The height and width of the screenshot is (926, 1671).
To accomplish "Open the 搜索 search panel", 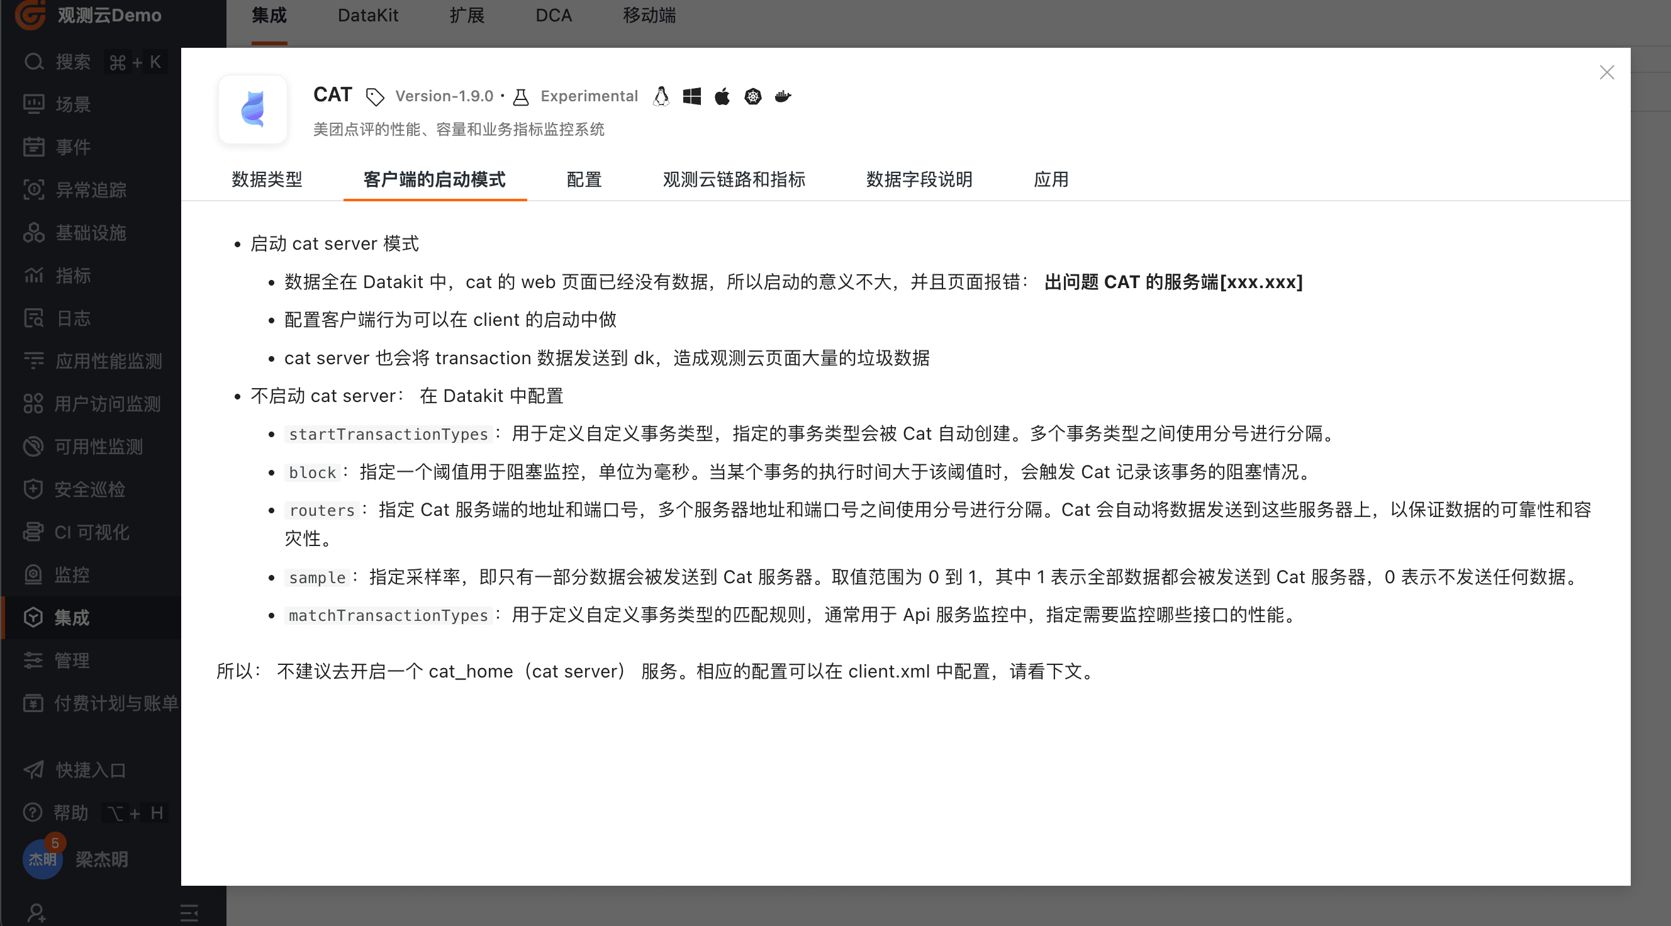I will (72, 61).
